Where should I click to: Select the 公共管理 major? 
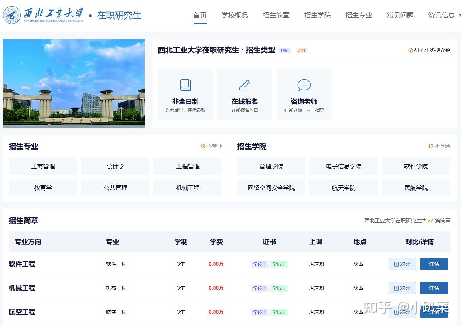click(115, 188)
